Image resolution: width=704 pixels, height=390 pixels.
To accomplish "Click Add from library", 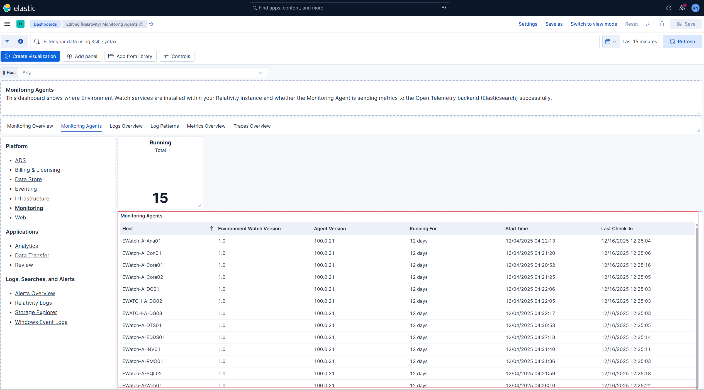I will 130,56.
